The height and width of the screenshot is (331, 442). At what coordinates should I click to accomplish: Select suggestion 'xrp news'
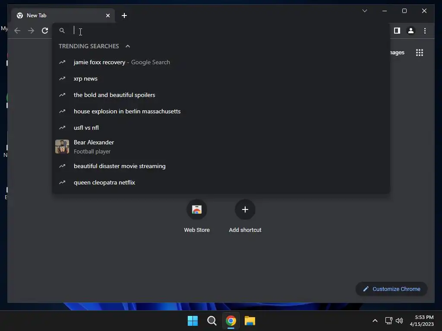pyautogui.click(x=221, y=78)
